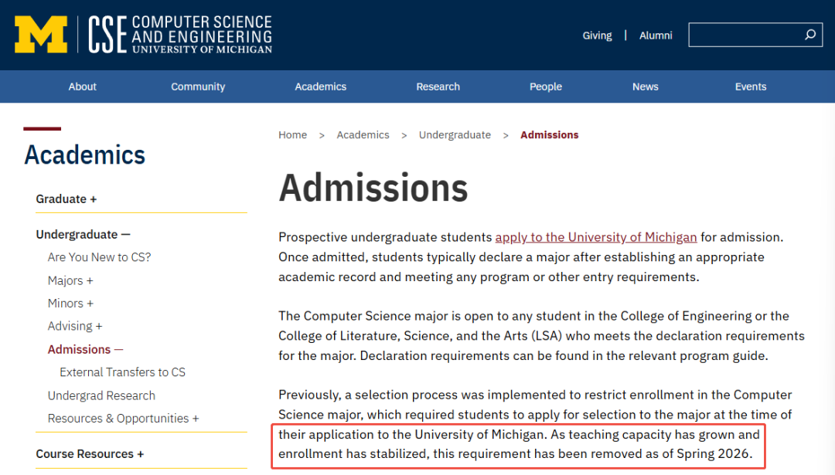Open the Giving link
This screenshot has height=475, width=835.
pyautogui.click(x=597, y=36)
